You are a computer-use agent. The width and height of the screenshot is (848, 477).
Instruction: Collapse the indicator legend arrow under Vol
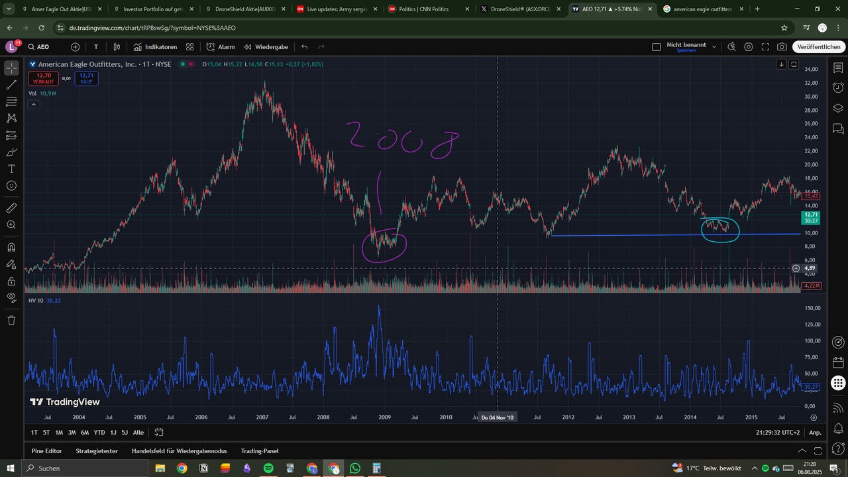pos(34,105)
